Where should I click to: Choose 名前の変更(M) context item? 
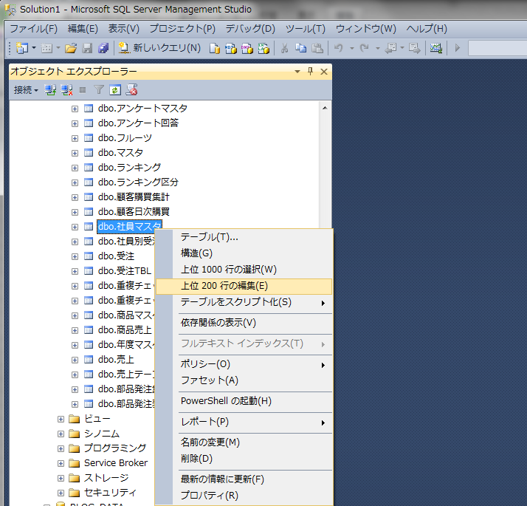[x=244, y=442]
